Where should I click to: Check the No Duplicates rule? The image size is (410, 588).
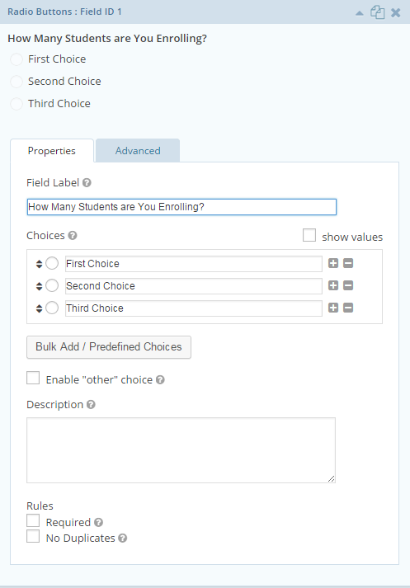[x=33, y=536]
